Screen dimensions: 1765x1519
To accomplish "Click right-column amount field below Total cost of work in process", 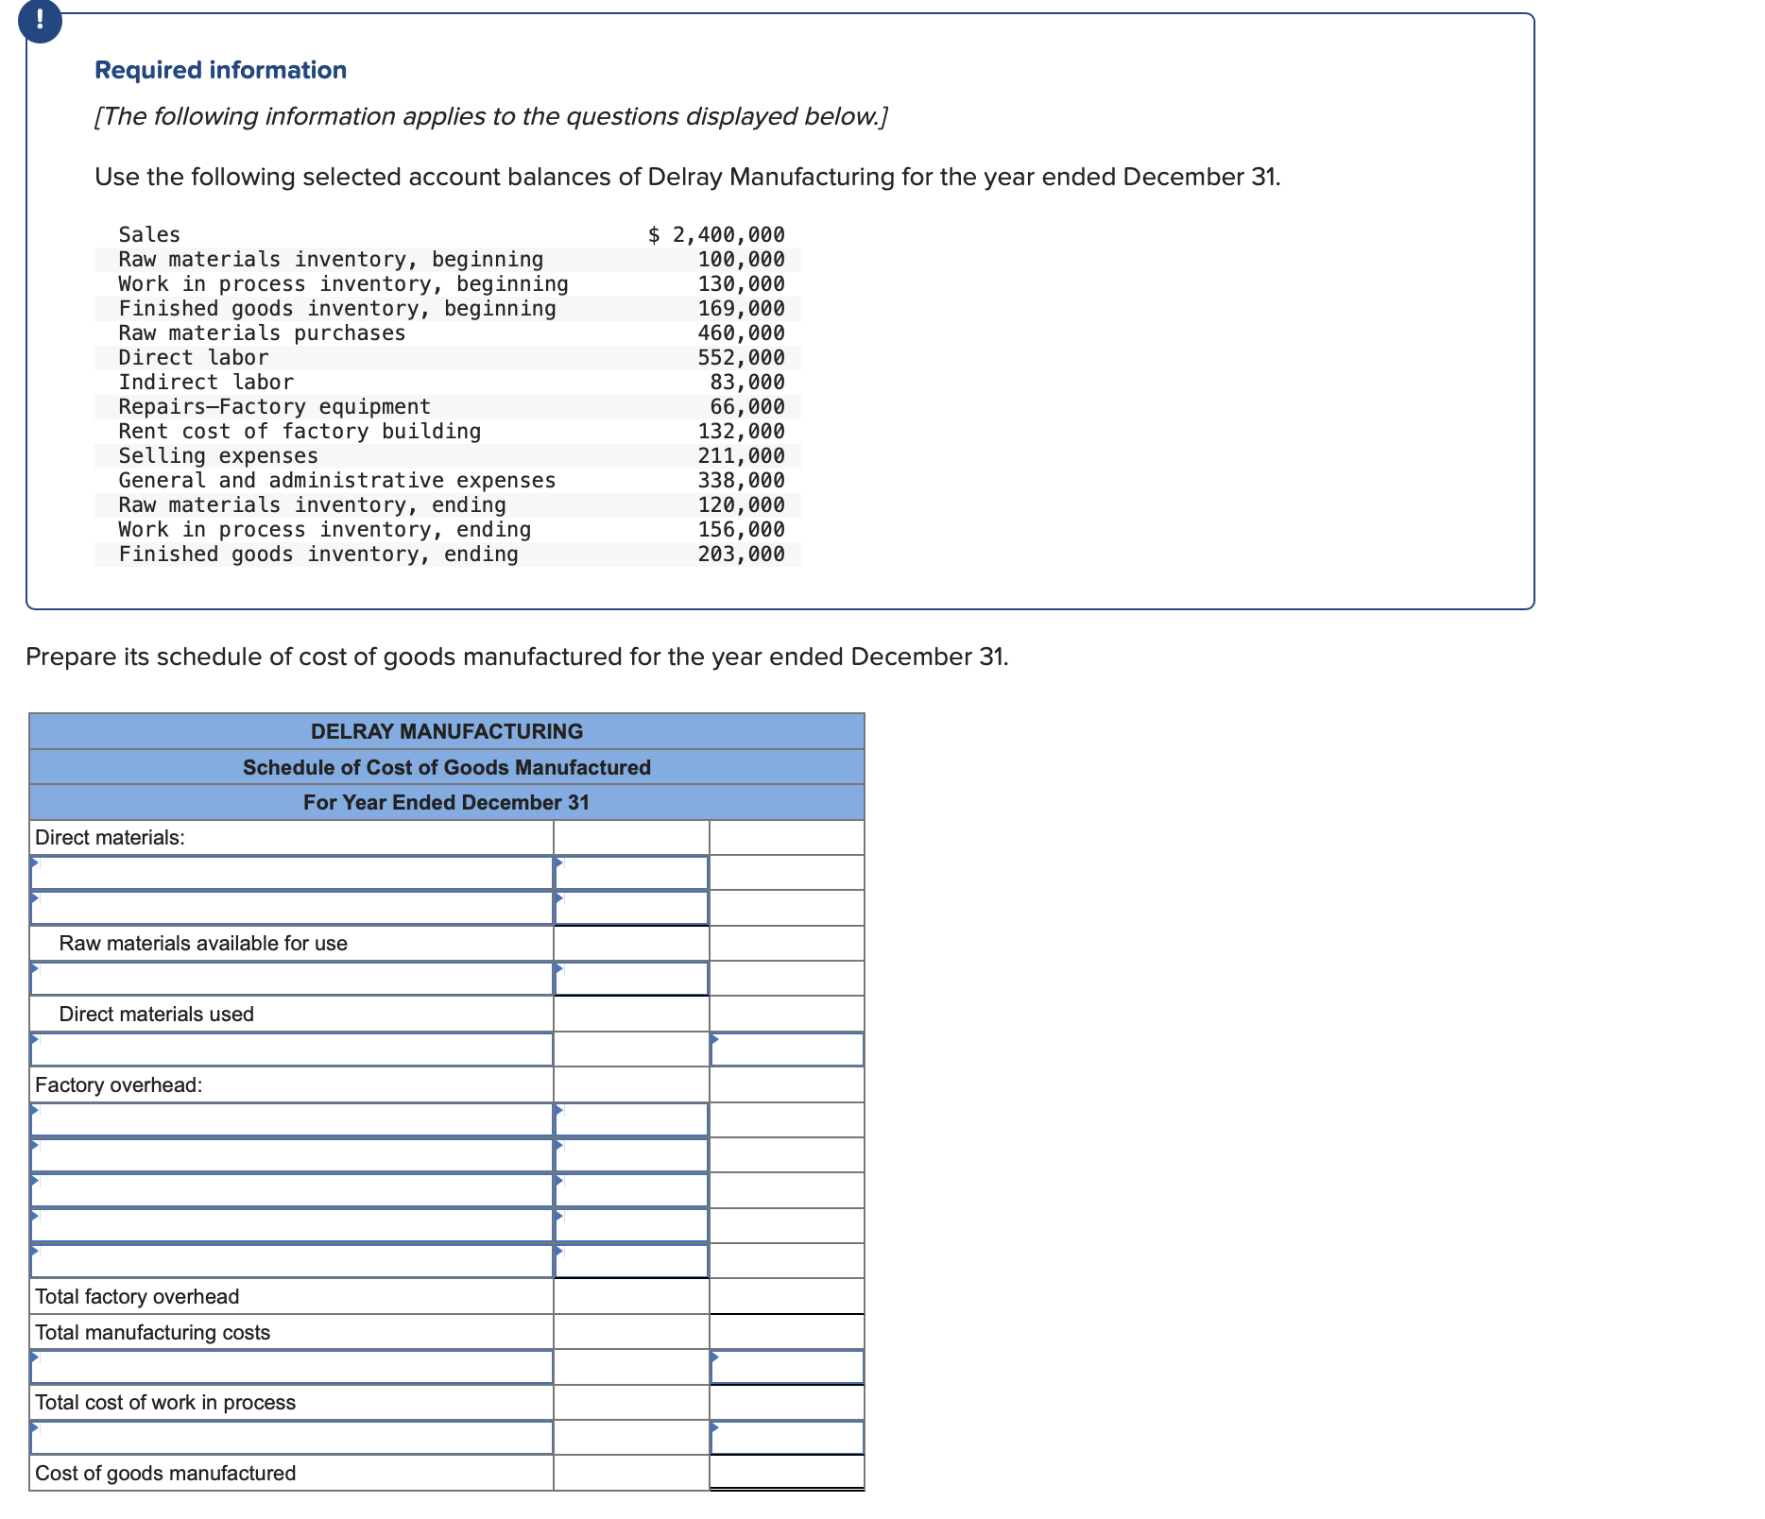I will [x=787, y=1438].
